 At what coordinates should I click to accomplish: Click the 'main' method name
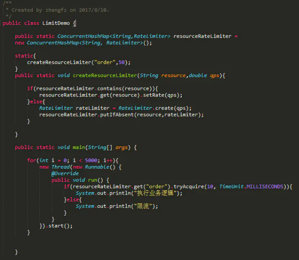pos(79,147)
